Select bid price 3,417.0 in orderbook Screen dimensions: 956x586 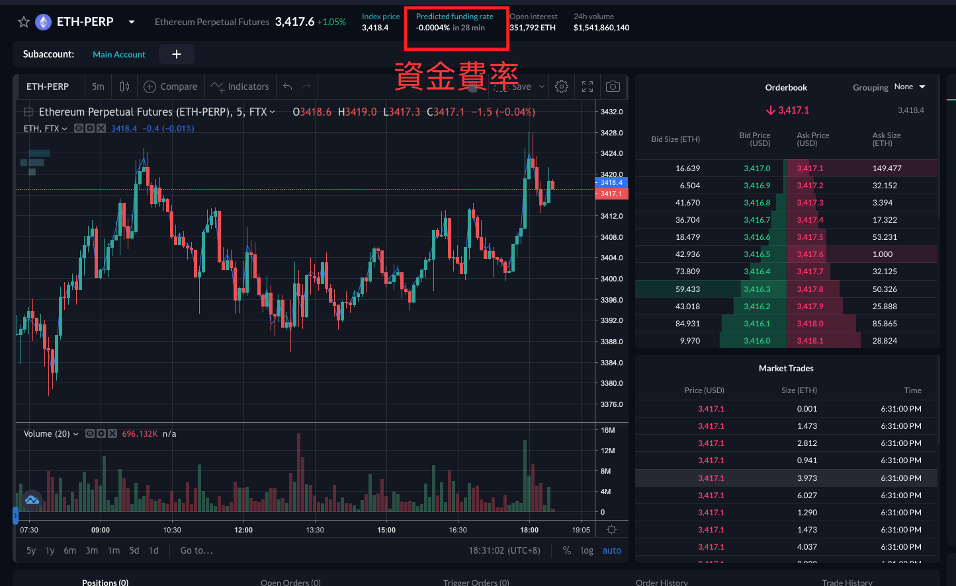pyautogui.click(x=757, y=168)
